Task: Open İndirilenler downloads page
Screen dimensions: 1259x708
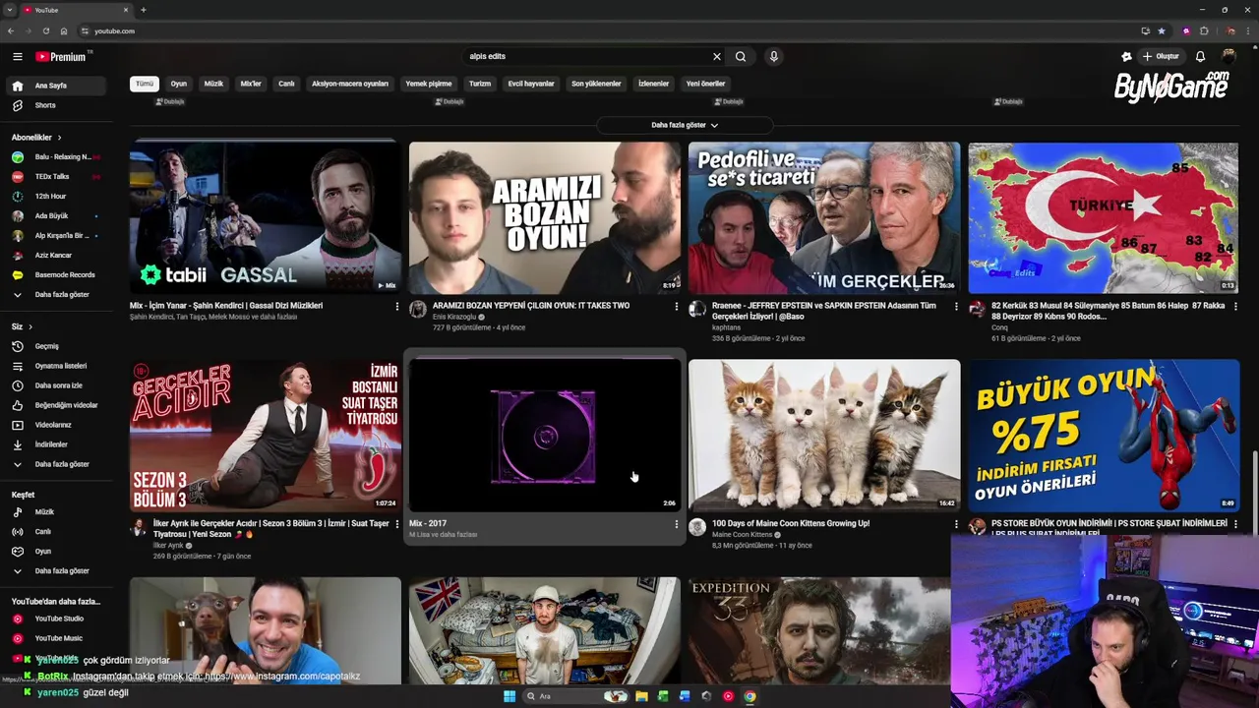Action: (55, 444)
